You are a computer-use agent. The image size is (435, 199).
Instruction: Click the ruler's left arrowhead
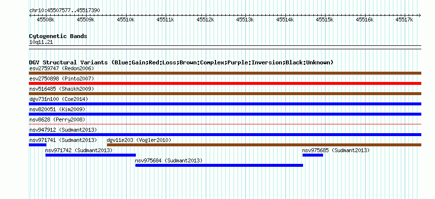pyautogui.click(x=30, y=15)
